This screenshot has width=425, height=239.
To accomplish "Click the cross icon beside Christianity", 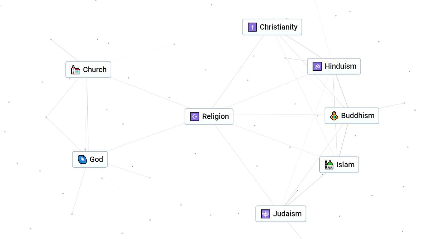I will [x=252, y=27].
